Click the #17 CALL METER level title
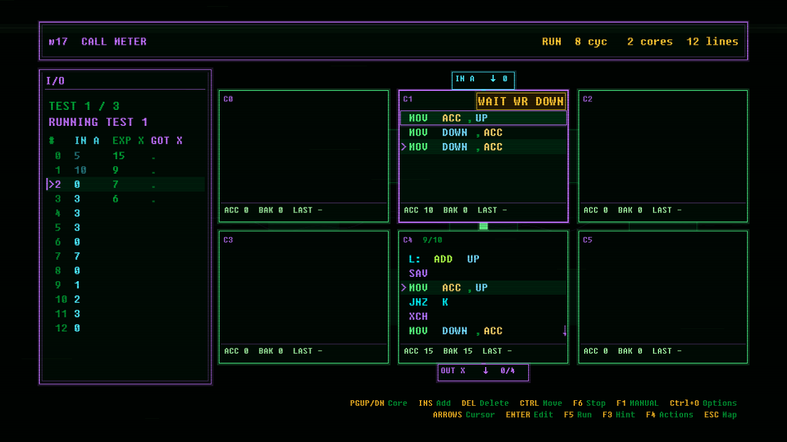 click(98, 42)
